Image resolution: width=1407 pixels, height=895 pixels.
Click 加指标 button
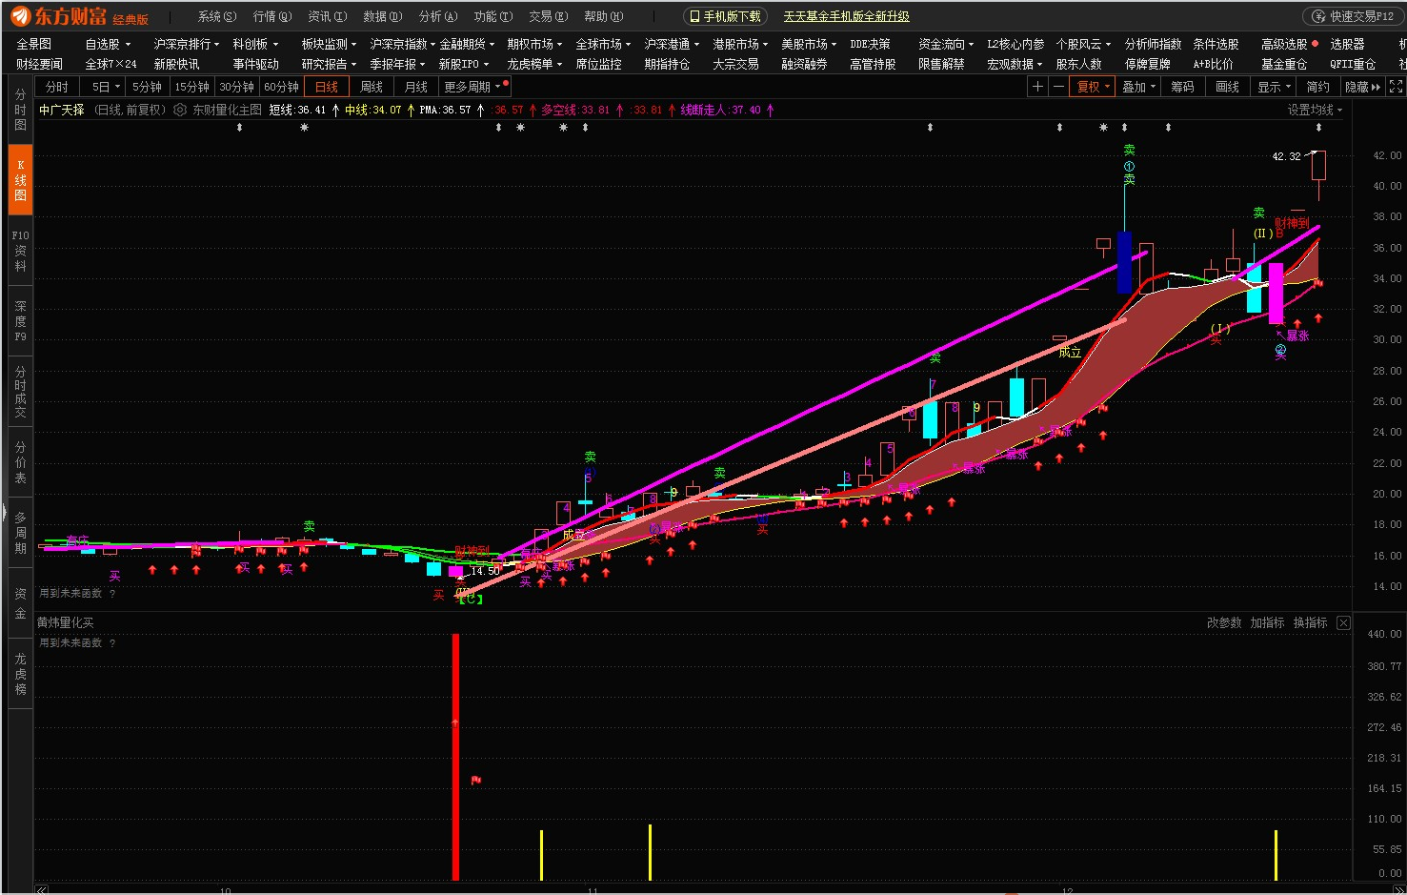click(x=1267, y=622)
